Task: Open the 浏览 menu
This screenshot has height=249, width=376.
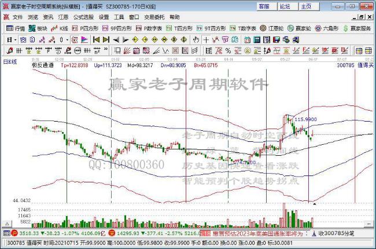Action: (33, 17)
